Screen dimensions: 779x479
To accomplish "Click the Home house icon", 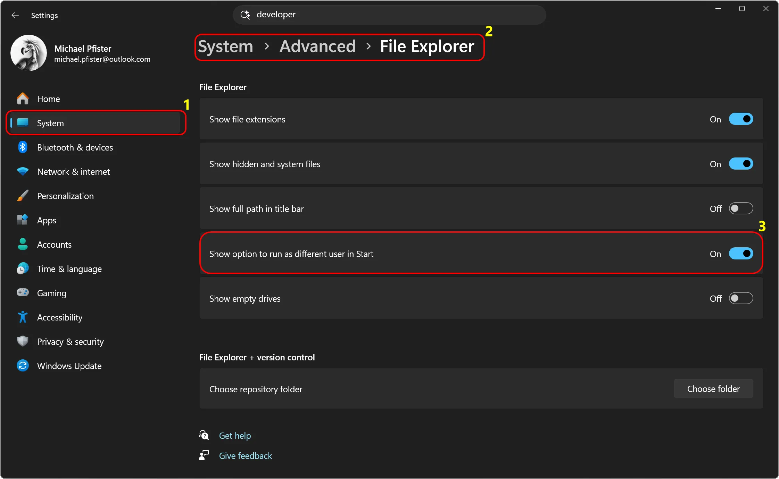I will click(23, 99).
